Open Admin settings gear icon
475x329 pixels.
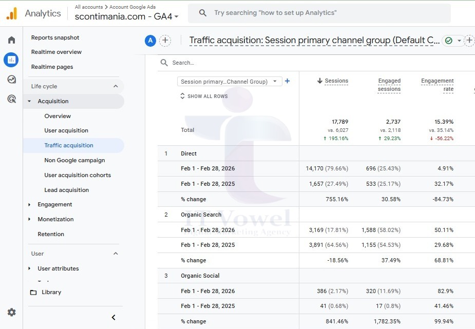click(x=11, y=312)
